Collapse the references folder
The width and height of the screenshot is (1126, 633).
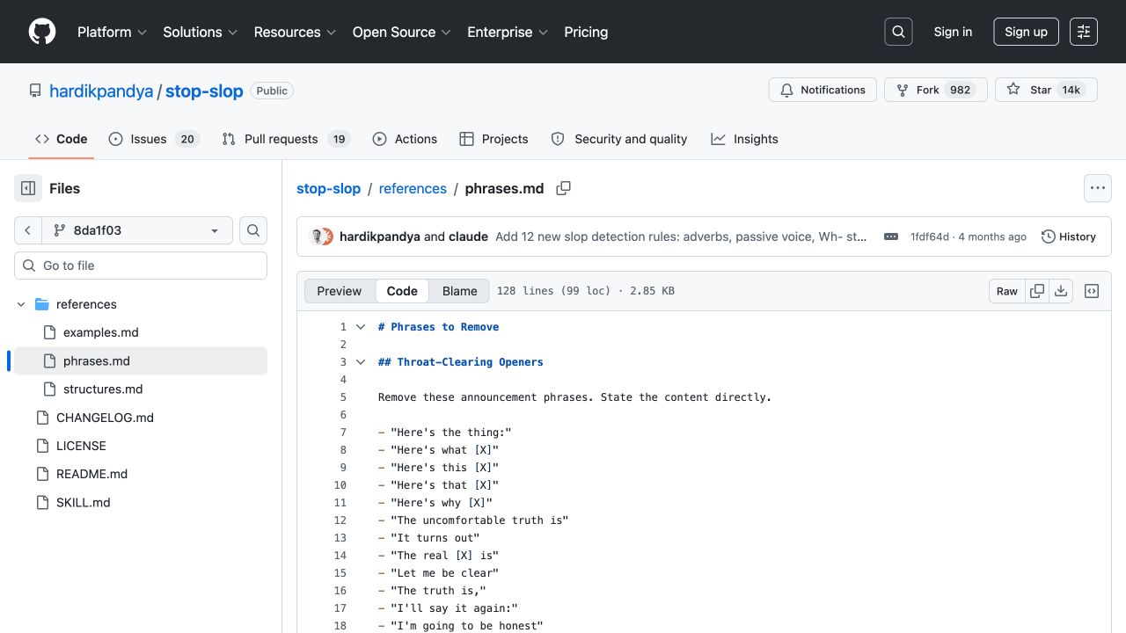21,304
